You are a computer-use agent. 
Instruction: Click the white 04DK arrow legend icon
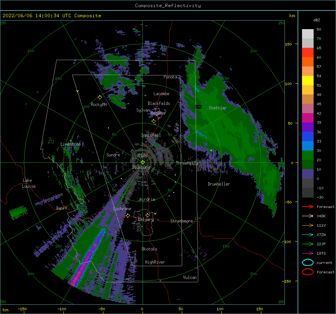[308, 216]
